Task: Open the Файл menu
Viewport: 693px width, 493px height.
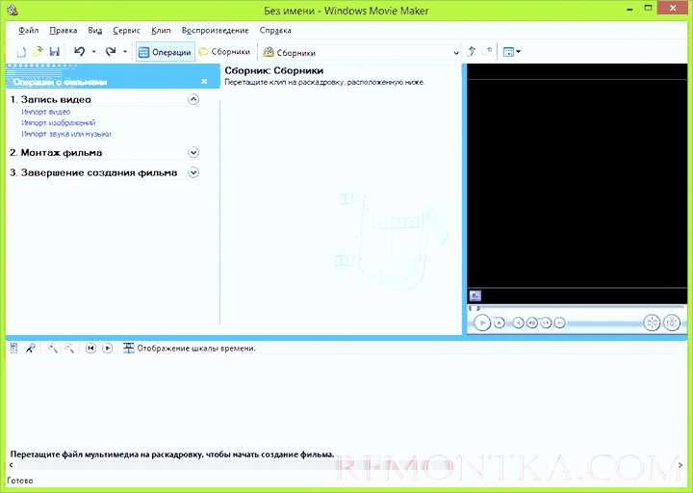Action: click(x=29, y=31)
